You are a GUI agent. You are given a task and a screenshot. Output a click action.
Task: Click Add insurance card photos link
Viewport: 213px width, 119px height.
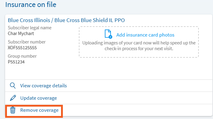coord(145,35)
